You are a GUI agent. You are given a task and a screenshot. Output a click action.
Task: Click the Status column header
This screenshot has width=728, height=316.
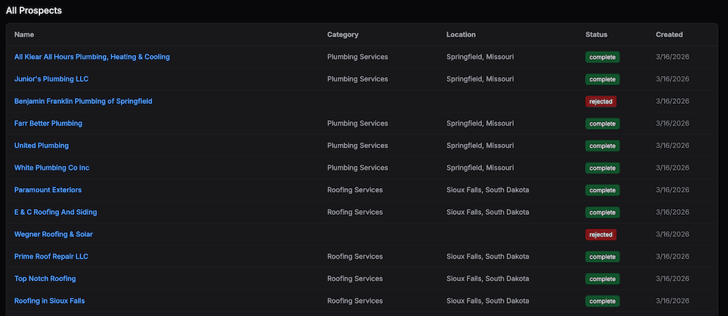point(596,35)
